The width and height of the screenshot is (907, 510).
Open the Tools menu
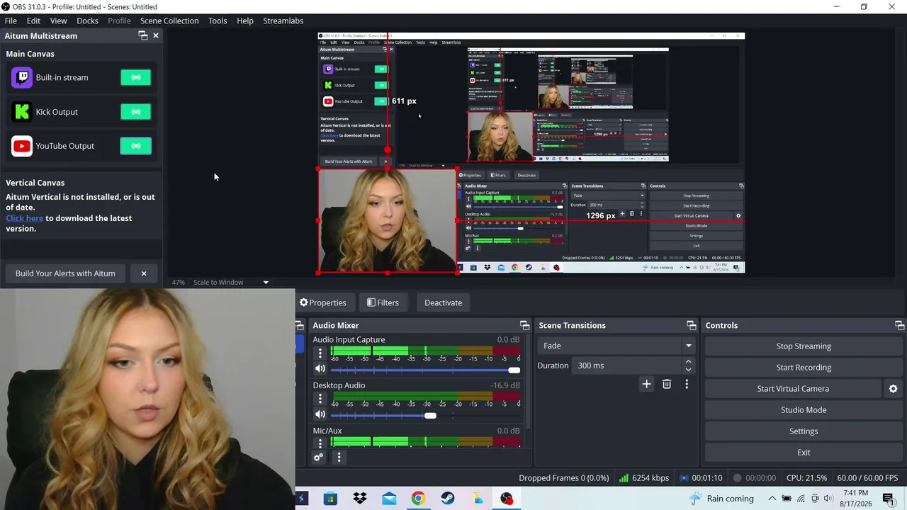[218, 21]
